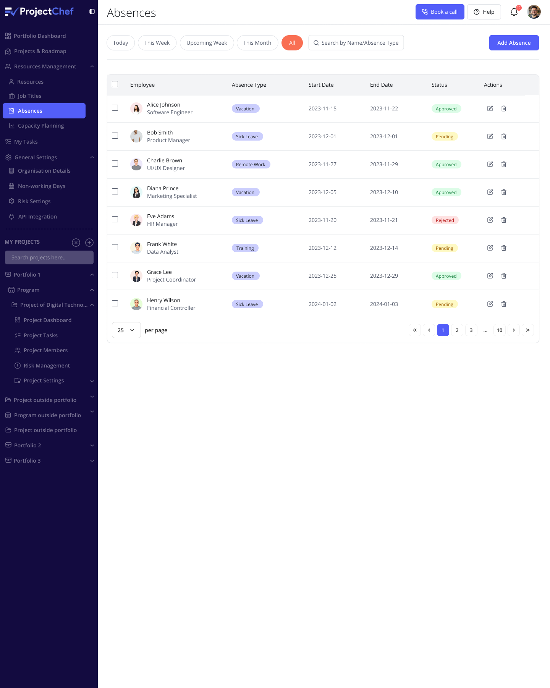550x688 pixels.
Task: Click the edit icon for Alice Johnson
Action: pos(490,108)
